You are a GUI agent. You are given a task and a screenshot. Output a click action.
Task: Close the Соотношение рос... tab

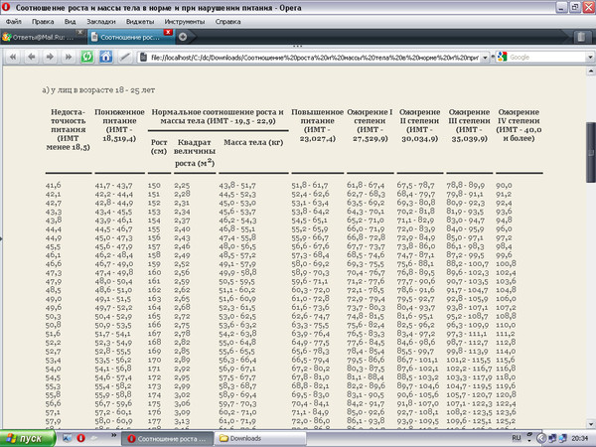168,33
